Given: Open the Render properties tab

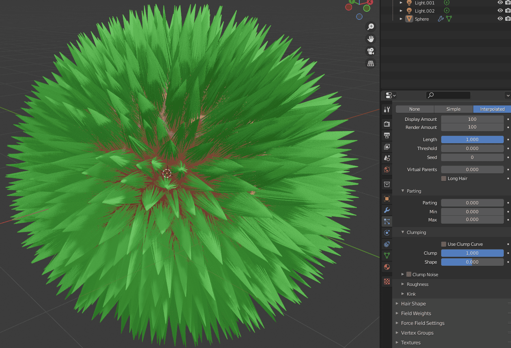Looking at the screenshot, I should [x=386, y=124].
